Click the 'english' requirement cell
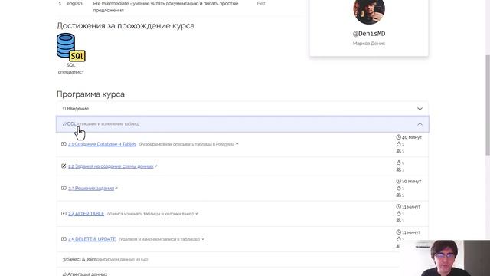 74,3
